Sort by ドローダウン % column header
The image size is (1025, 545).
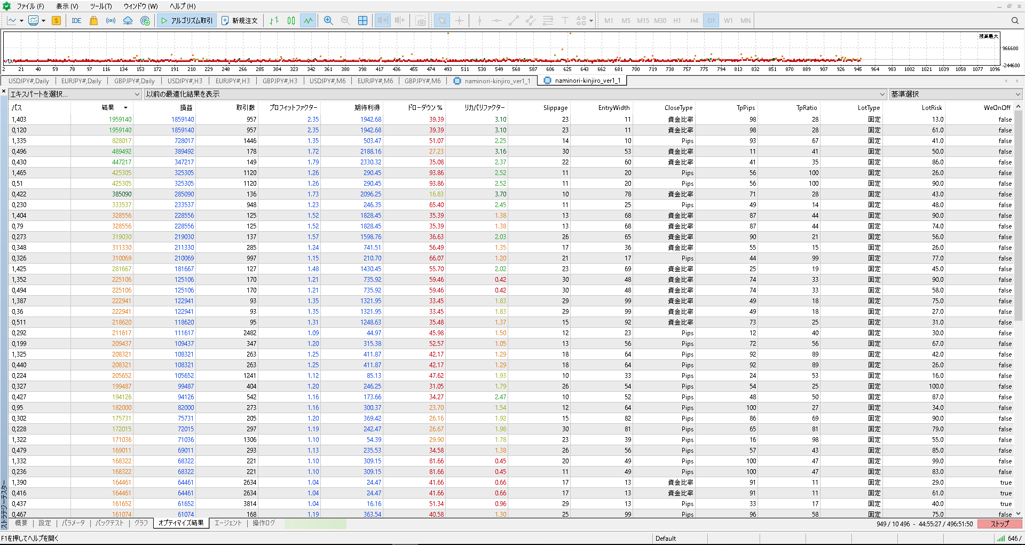coord(425,108)
